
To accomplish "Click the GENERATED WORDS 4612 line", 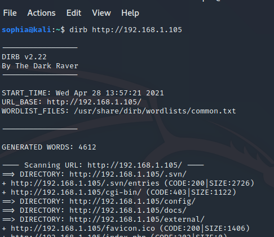I will [49, 147].
